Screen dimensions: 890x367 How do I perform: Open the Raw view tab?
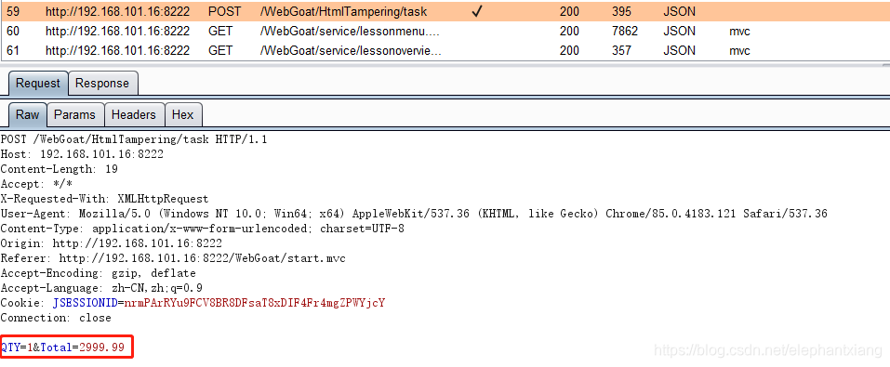27,114
